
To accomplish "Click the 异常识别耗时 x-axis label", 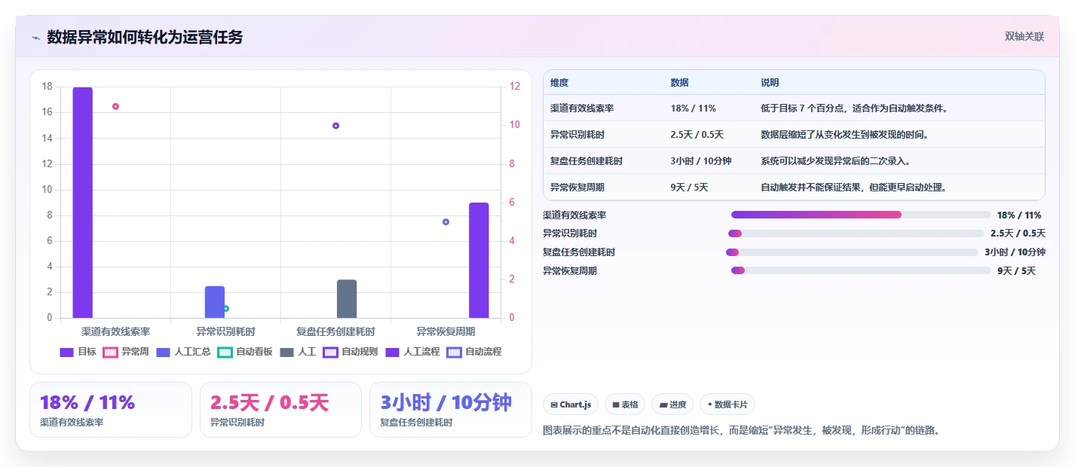I will 225,331.
